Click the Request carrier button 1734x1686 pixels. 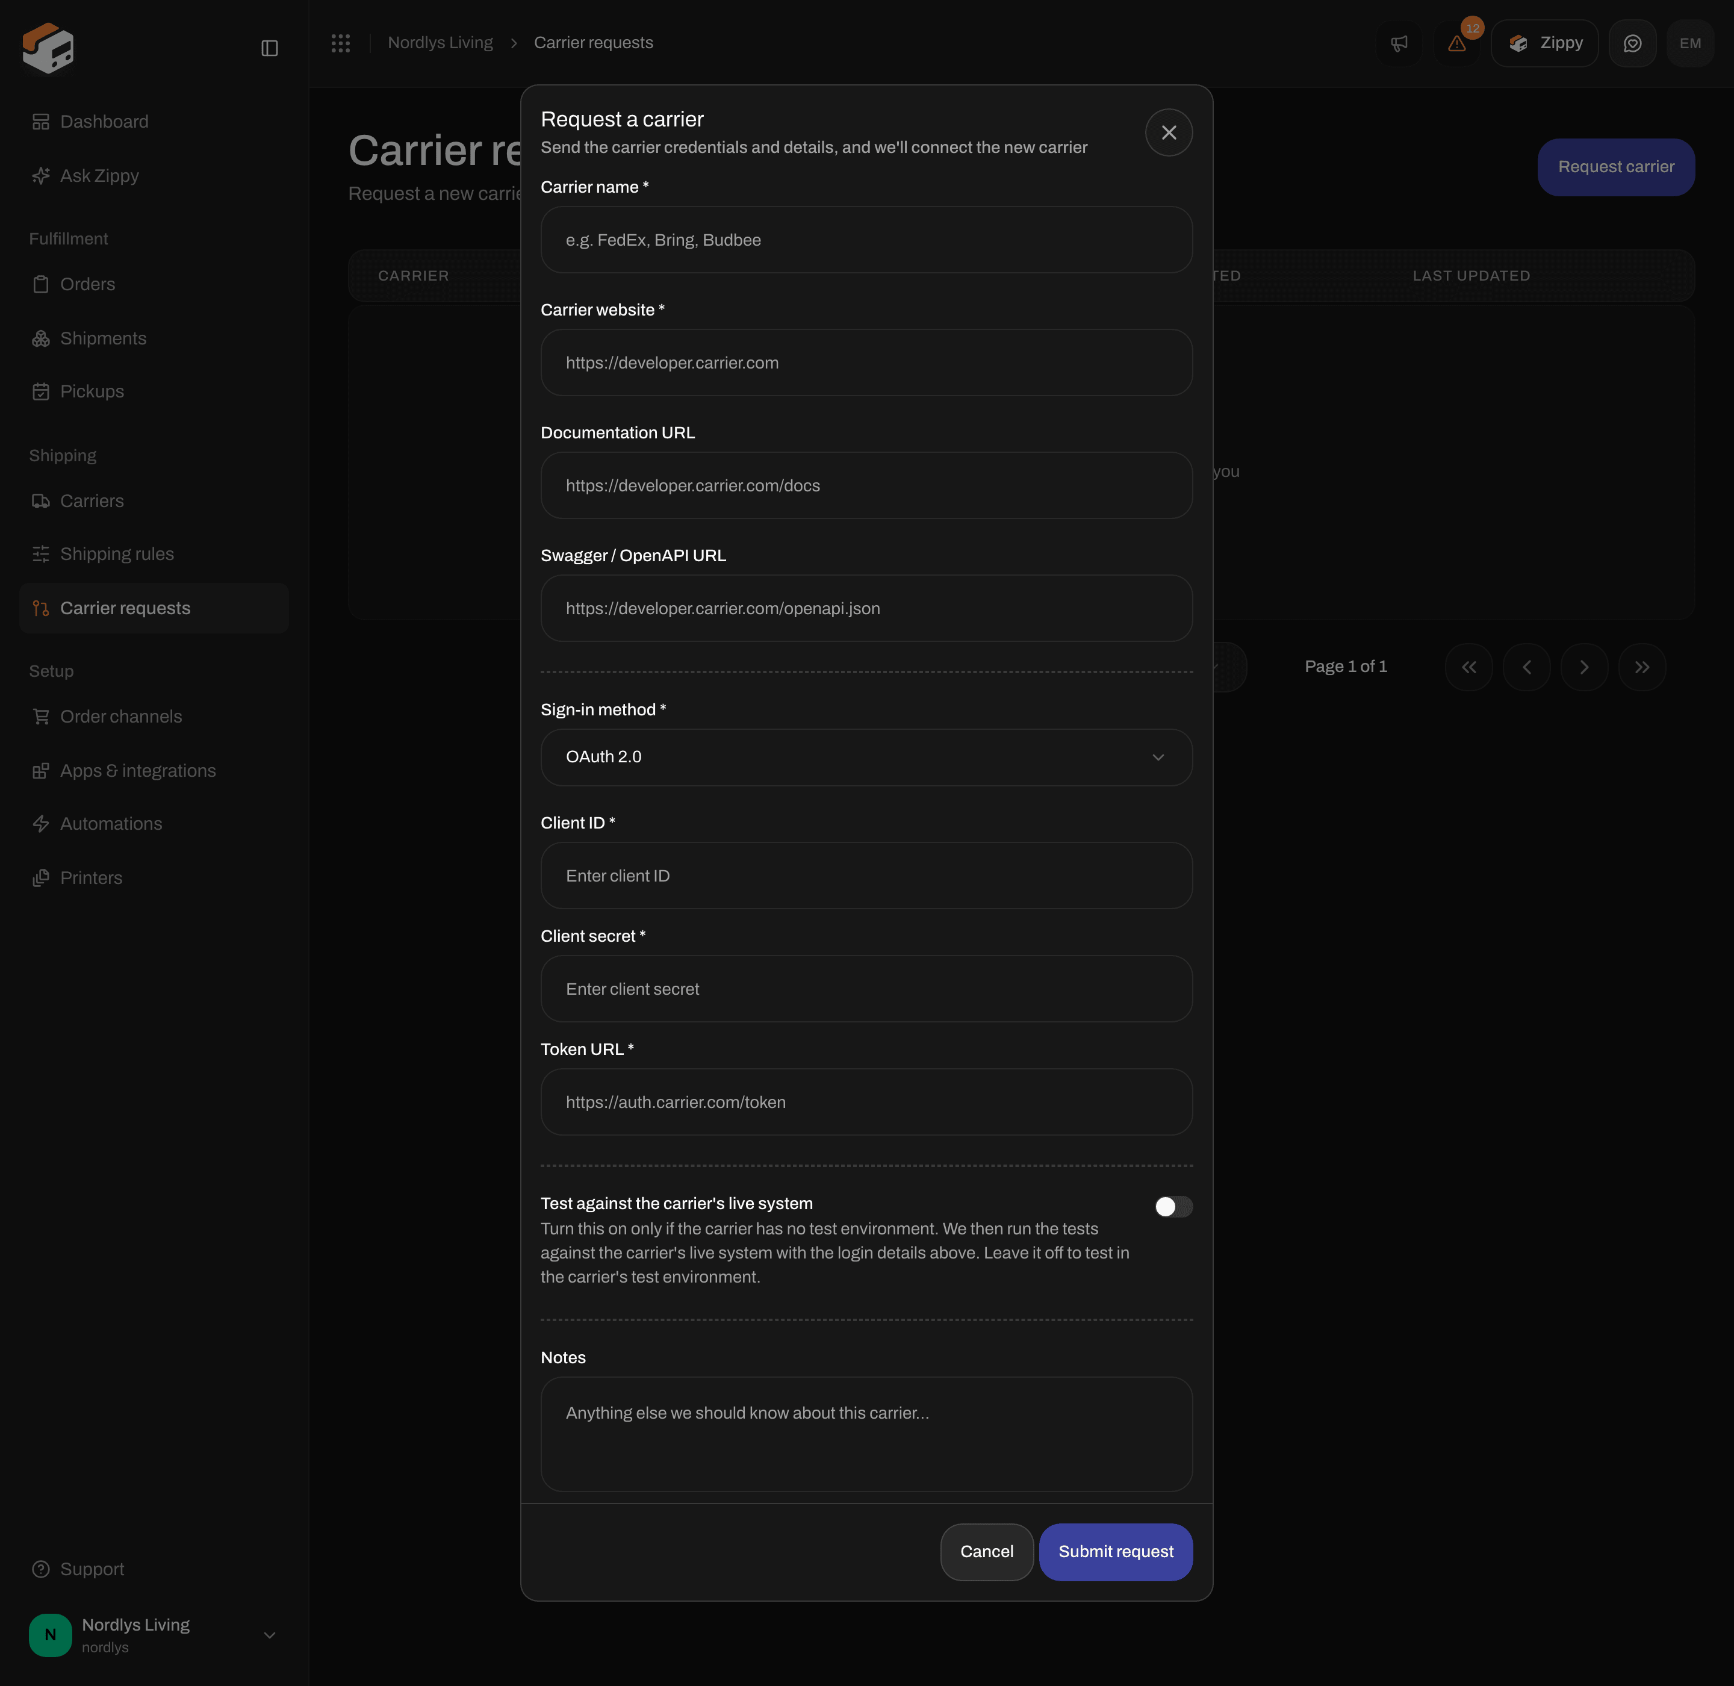click(x=1615, y=167)
